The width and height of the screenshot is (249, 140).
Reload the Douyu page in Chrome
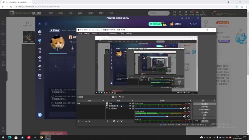coord(11,7)
